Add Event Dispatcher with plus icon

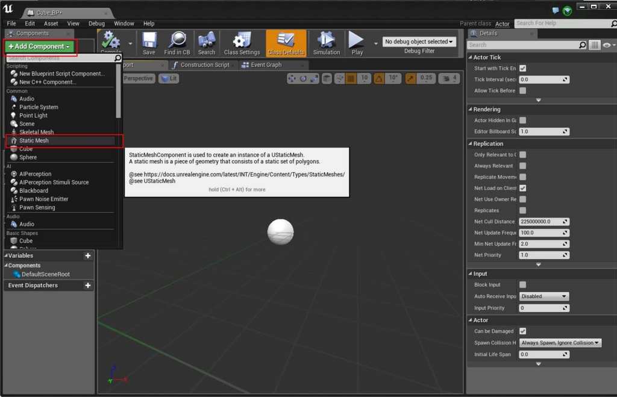click(x=88, y=286)
